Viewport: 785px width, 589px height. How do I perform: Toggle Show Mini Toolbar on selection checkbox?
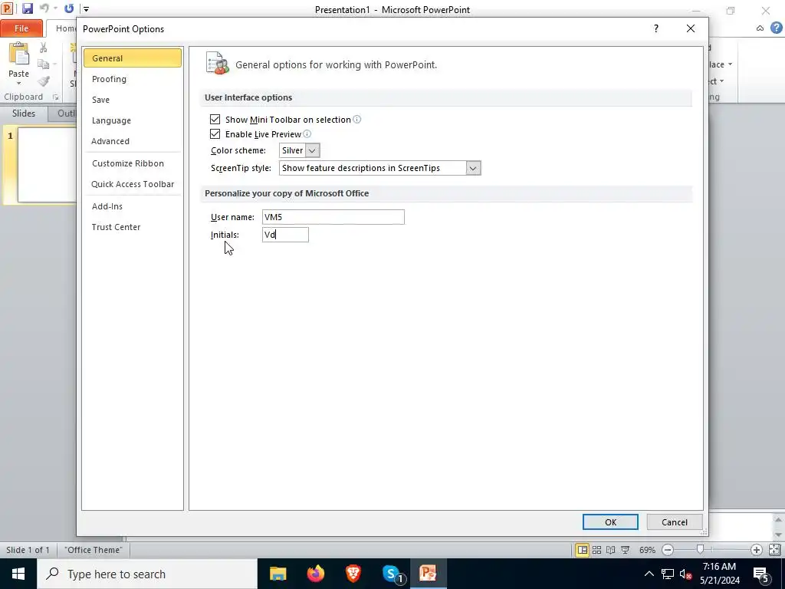point(215,119)
